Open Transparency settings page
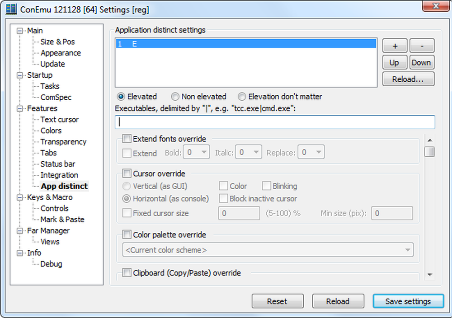This screenshot has width=452, height=318. (63, 142)
